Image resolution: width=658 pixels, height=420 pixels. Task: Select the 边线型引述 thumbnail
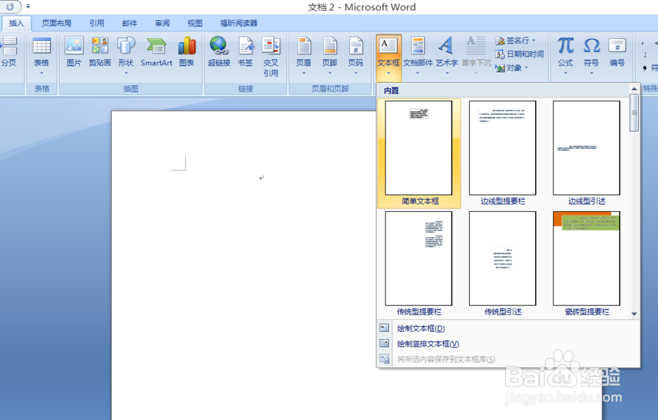click(x=586, y=153)
